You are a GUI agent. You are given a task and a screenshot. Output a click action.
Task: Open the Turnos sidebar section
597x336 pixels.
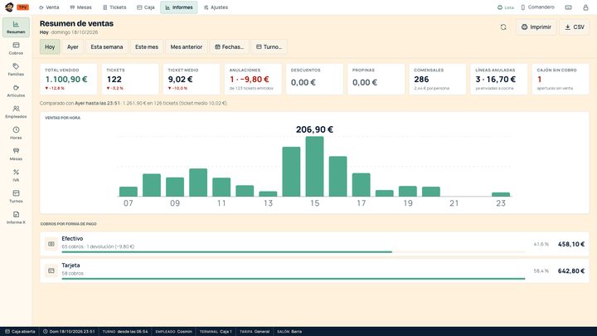tap(16, 197)
